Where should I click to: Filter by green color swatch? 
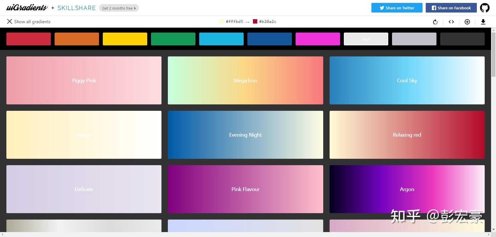coord(173,39)
